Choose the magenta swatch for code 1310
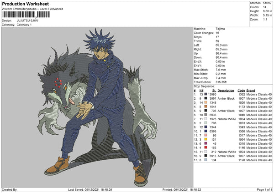The height and width of the screenshot is (193, 274). pos(205,143)
